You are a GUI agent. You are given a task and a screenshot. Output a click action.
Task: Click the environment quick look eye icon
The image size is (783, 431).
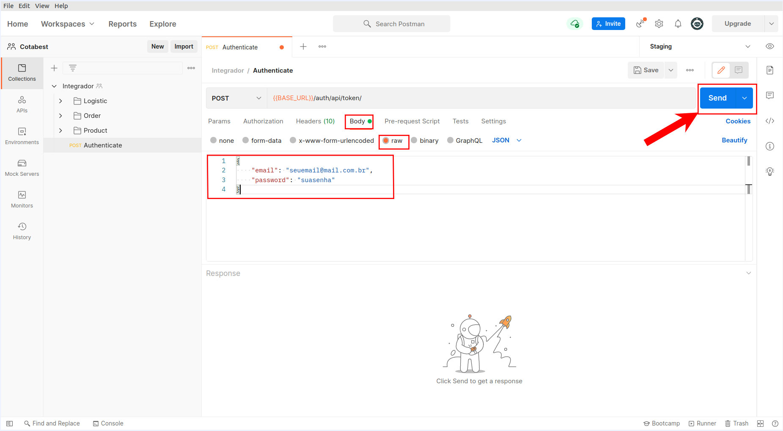click(x=770, y=46)
